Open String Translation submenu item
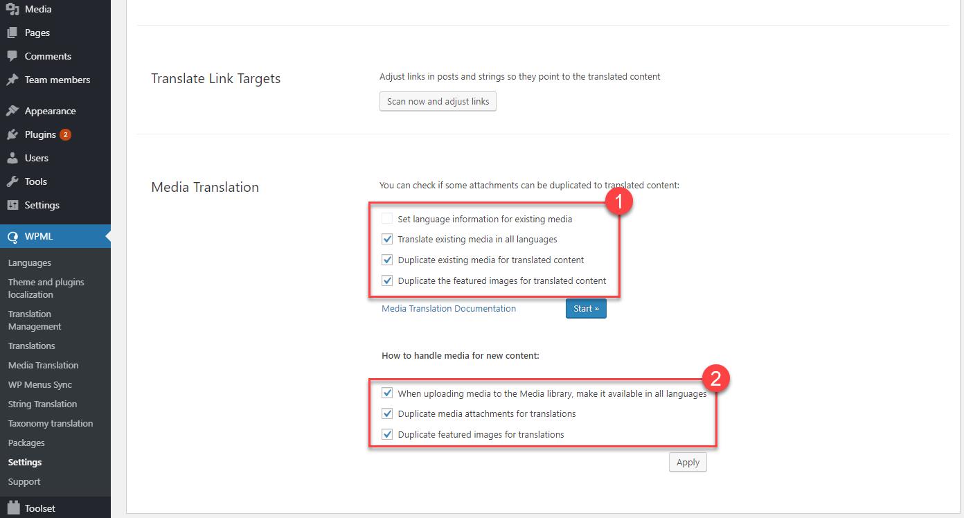This screenshot has width=964, height=518. coord(42,404)
